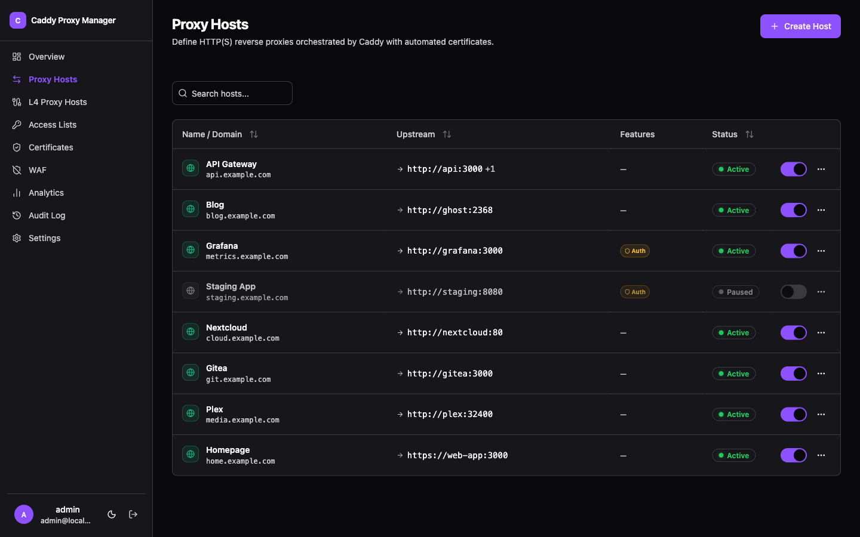The width and height of the screenshot is (860, 537).
Task: Disable the Blog host toggle
Action: [x=793, y=210]
